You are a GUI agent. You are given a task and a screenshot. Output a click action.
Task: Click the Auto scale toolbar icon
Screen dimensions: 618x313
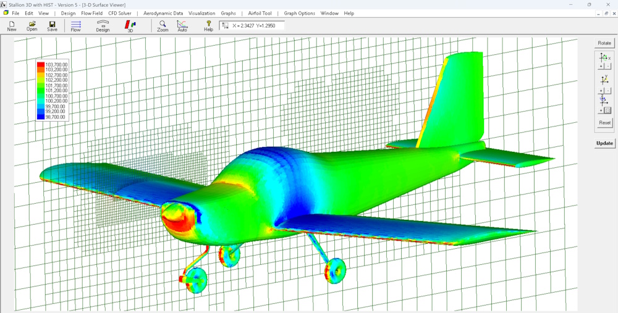tap(182, 27)
